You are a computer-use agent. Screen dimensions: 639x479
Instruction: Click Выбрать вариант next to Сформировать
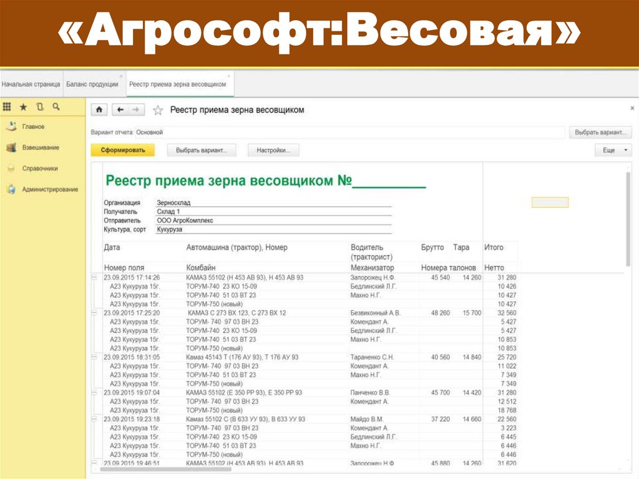202,150
